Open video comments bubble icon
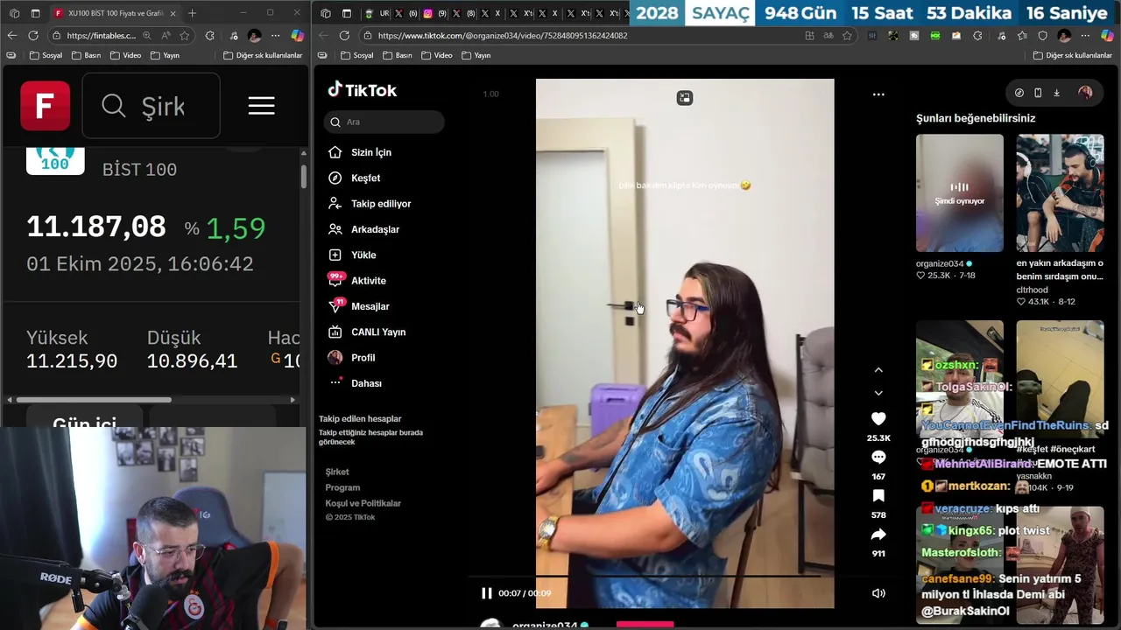1121x630 pixels. point(878,458)
